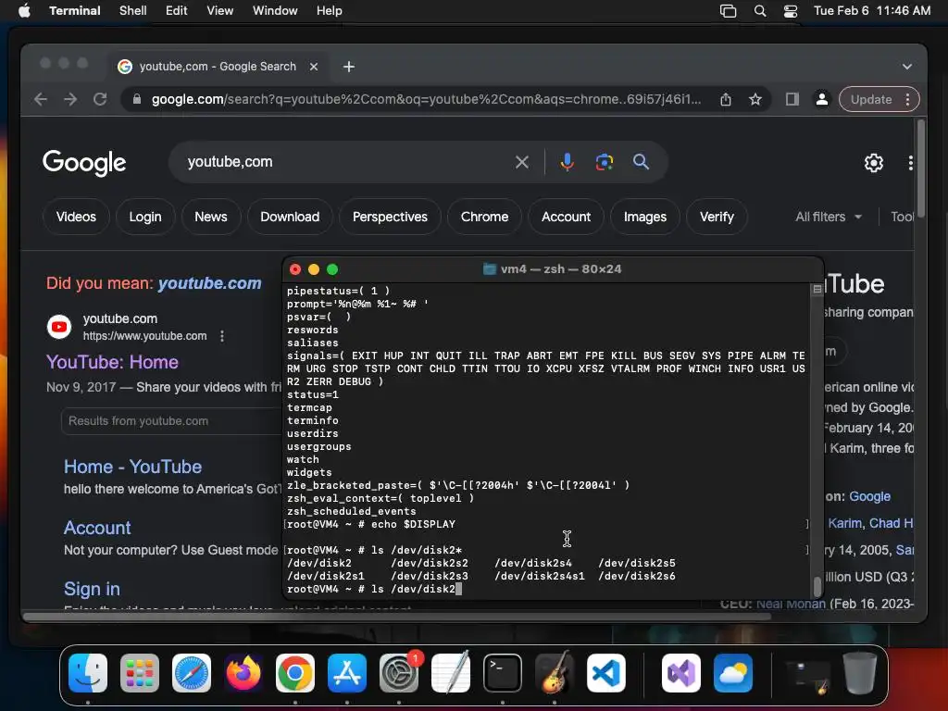Open the Terminal icon in the Dock
Image resolution: width=948 pixels, height=711 pixels.
pyautogui.click(x=503, y=673)
